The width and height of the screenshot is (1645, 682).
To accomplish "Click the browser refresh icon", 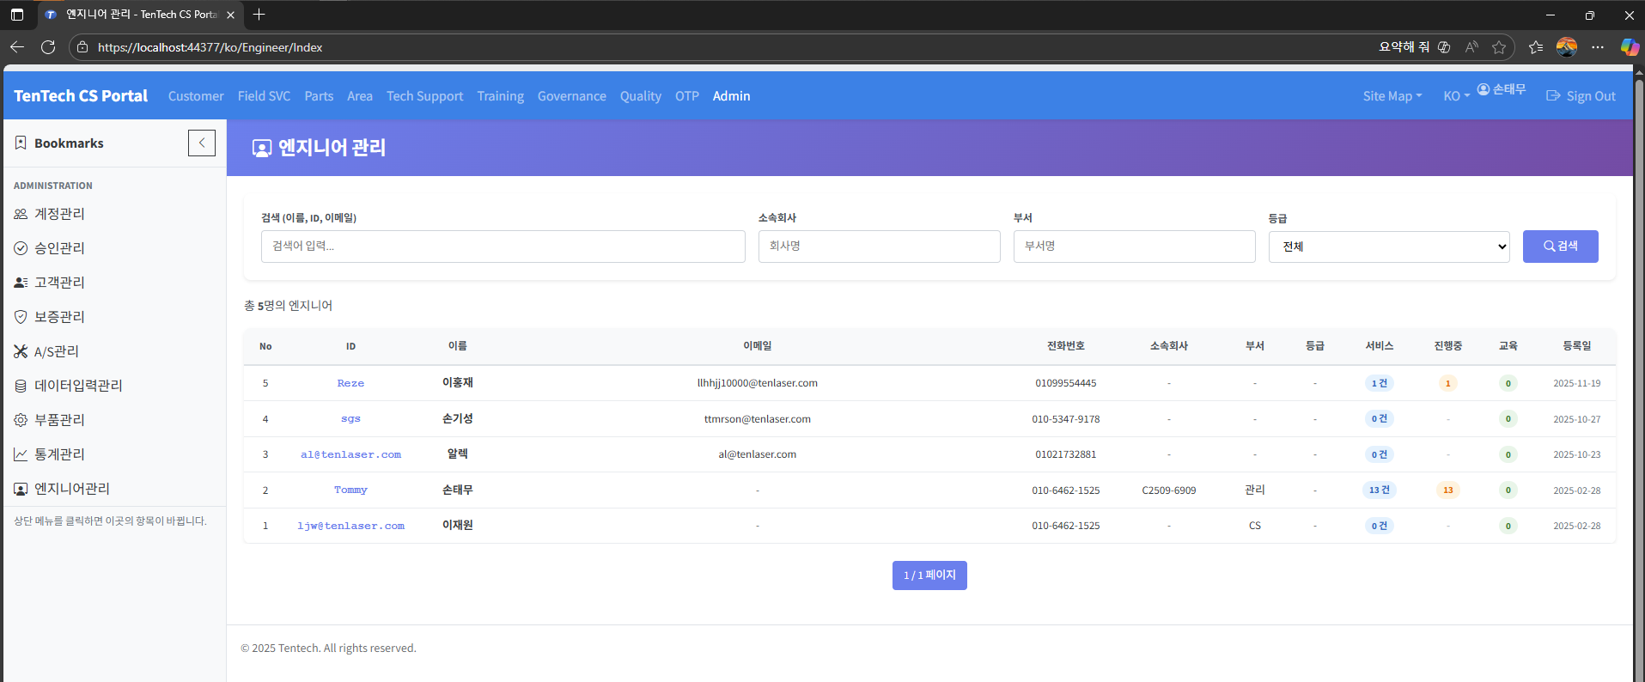I will (x=48, y=47).
